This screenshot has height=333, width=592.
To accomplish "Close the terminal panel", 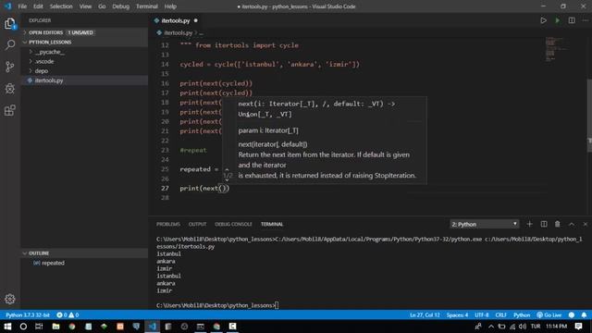I will [x=586, y=224].
